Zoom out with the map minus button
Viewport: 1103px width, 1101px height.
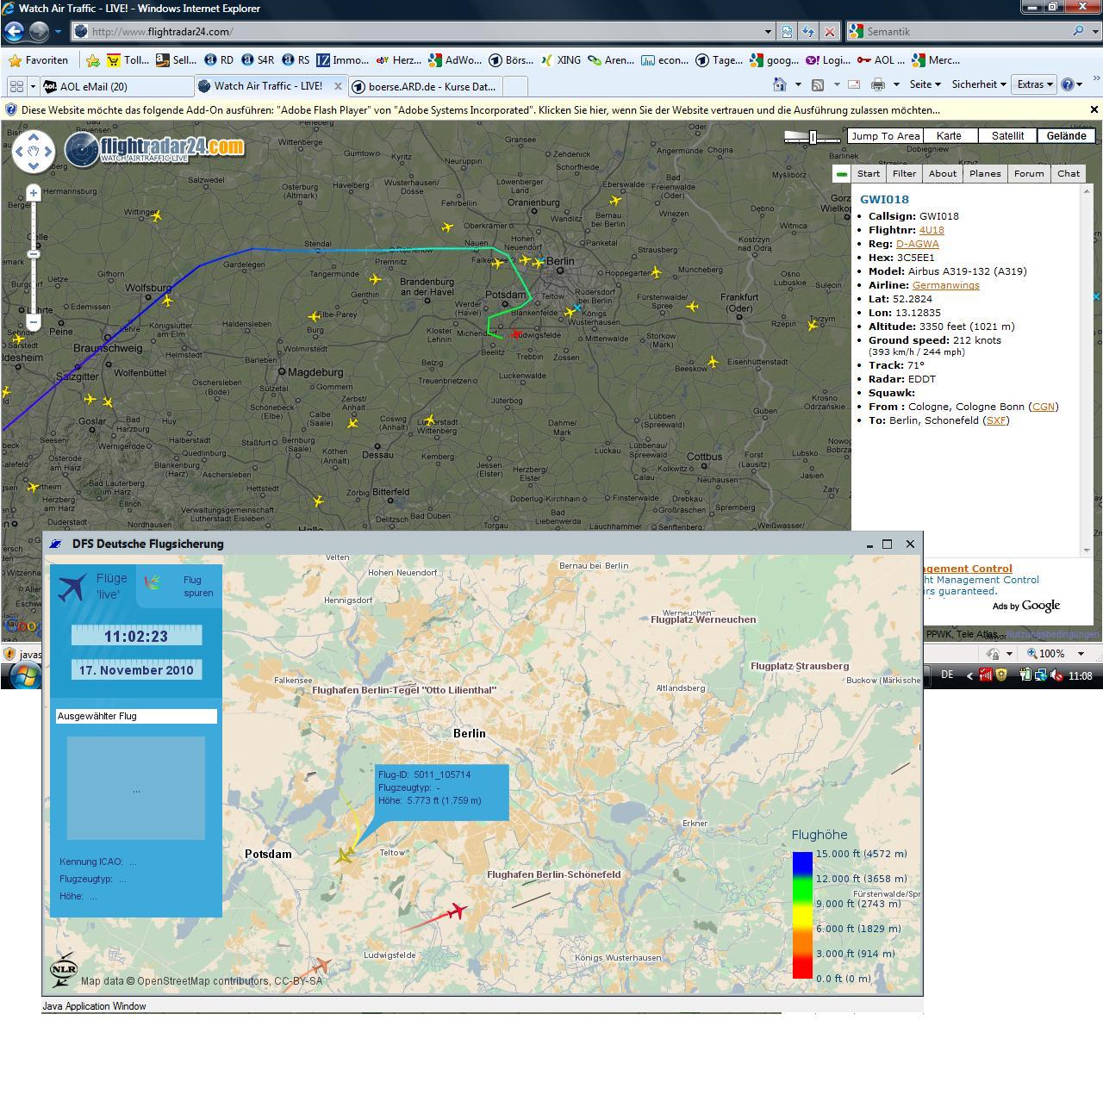tap(33, 322)
